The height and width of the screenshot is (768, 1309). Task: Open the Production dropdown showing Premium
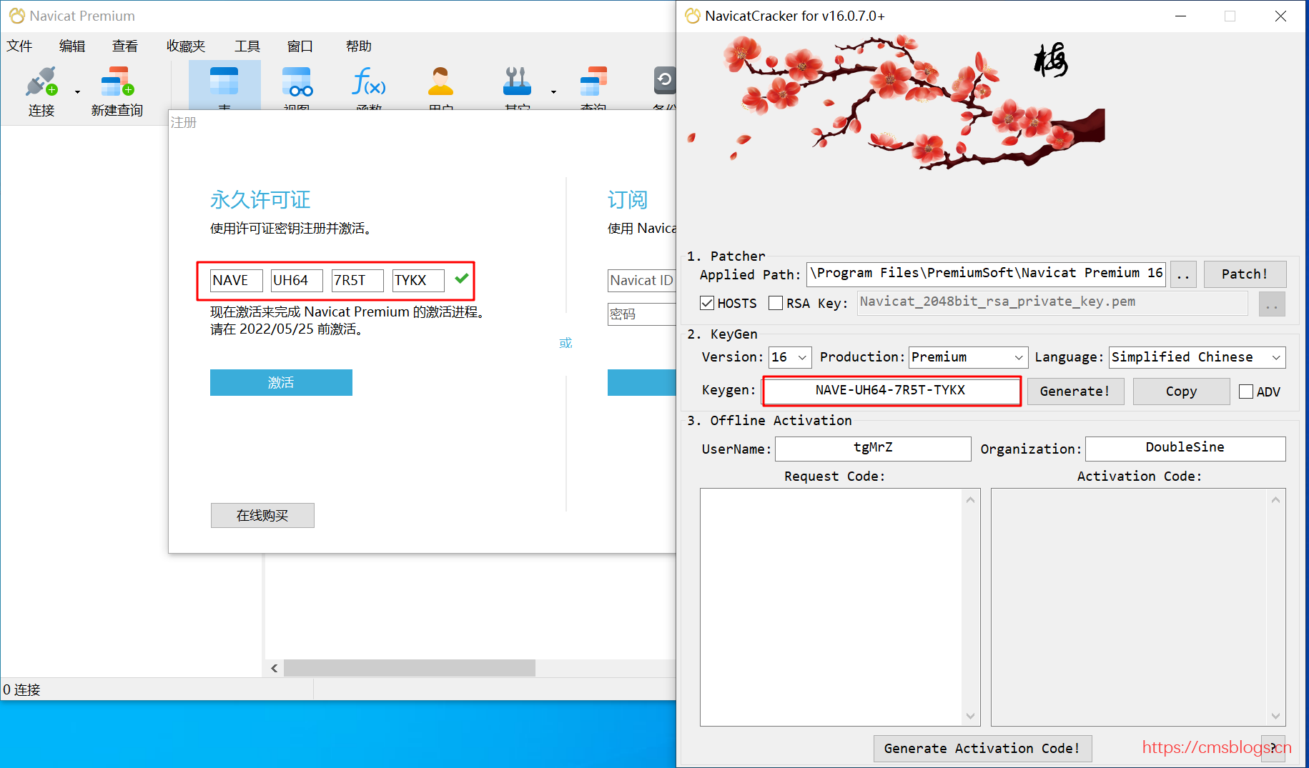click(968, 357)
